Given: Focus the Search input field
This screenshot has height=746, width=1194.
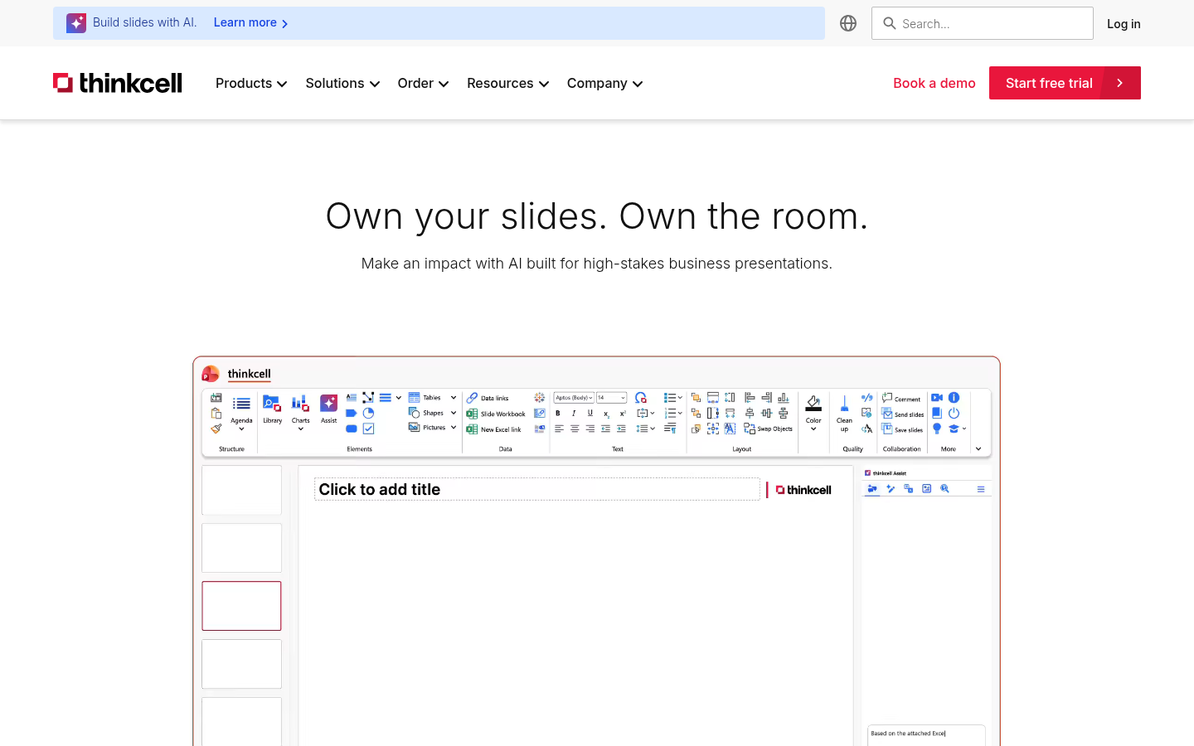Looking at the screenshot, I should 983,23.
